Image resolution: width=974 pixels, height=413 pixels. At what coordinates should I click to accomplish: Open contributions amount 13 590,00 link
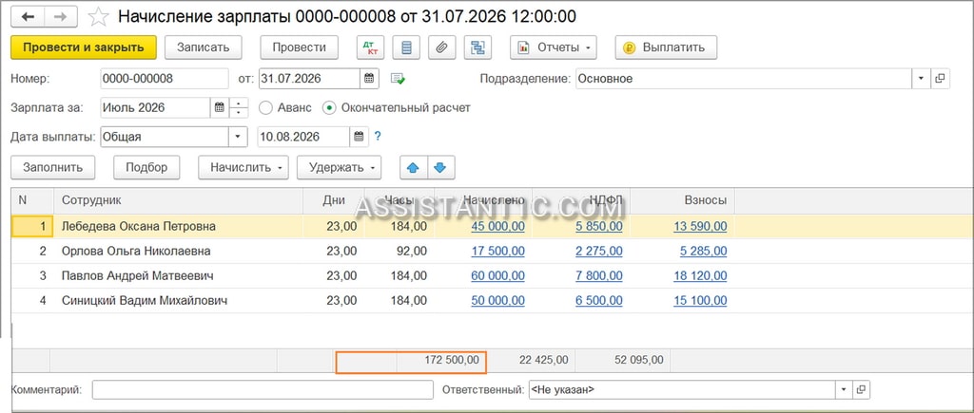tap(700, 226)
